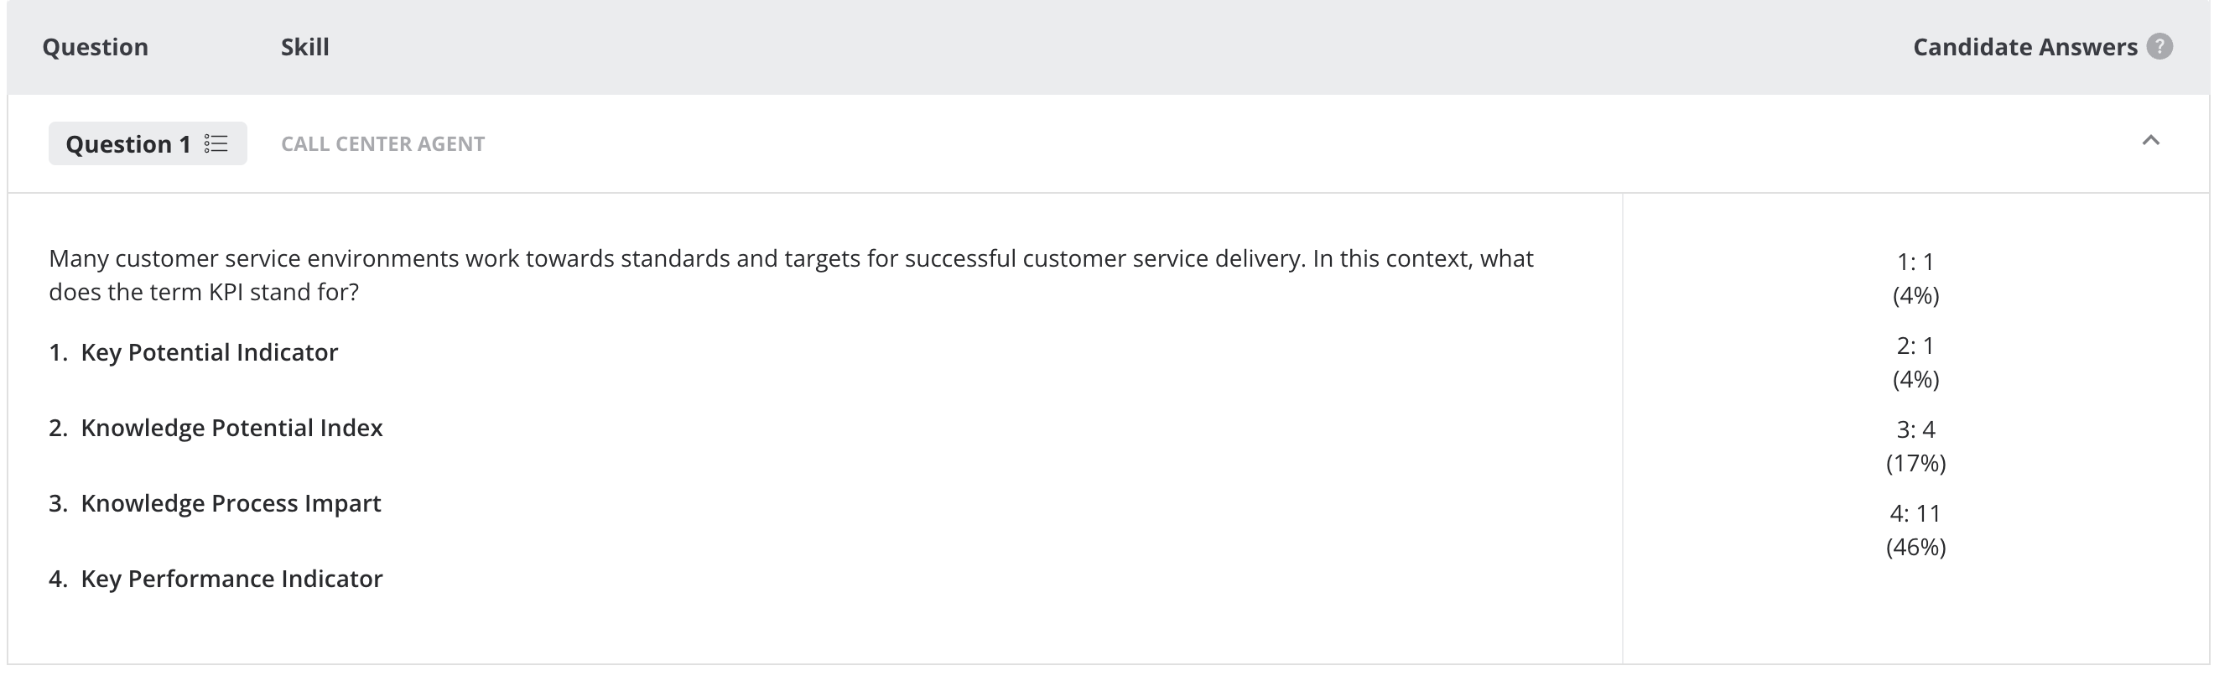The width and height of the screenshot is (2214, 676).
Task: Click option number 4 in the list
Action: (58, 579)
